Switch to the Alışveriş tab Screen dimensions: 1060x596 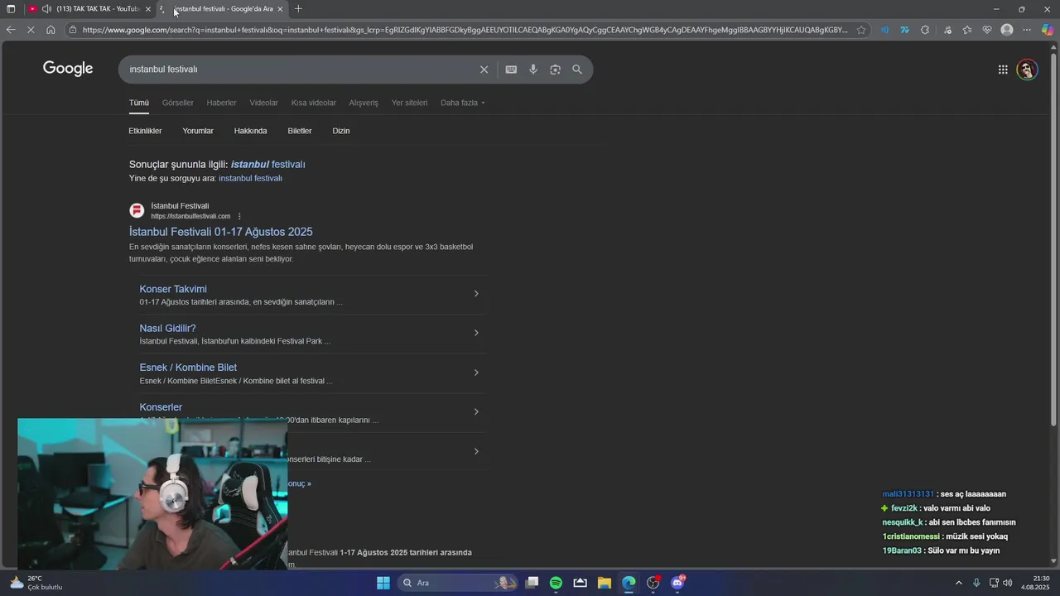tap(364, 103)
